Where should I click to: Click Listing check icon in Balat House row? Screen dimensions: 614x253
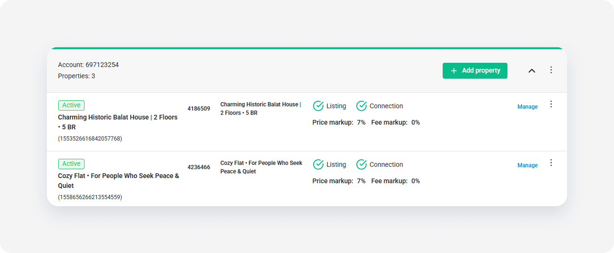tap(318, 106)
